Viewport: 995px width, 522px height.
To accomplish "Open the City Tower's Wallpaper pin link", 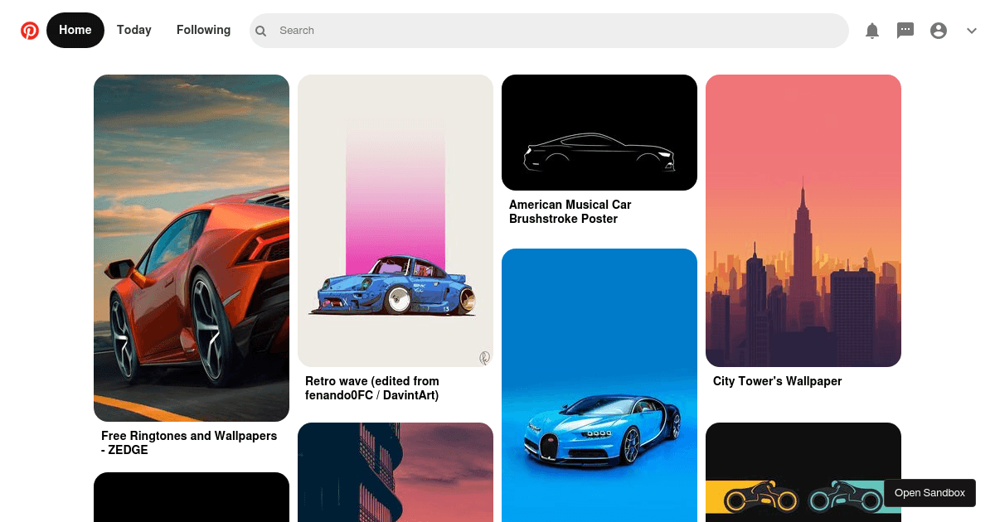I will point(777,381).
